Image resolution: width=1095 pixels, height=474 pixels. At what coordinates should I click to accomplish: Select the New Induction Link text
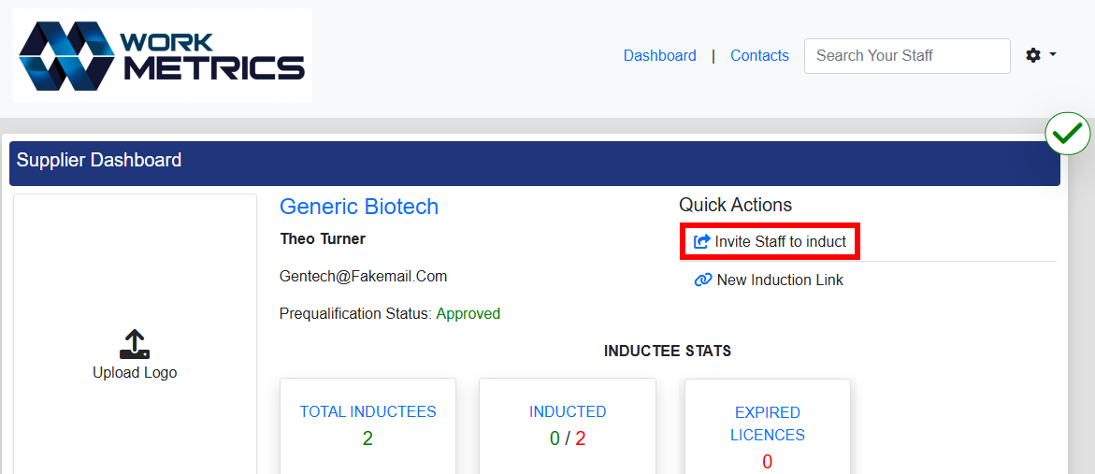tap(780, 280)
